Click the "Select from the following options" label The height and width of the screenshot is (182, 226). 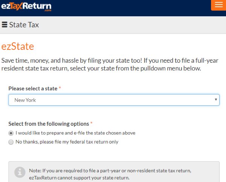tap(49, 124)
